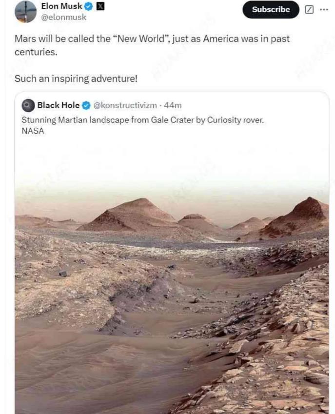Click the X affiliation badge beside Elon Musk
335x414 pixels.
99,7
